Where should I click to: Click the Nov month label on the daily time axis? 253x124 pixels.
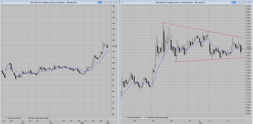click(23, 123)
